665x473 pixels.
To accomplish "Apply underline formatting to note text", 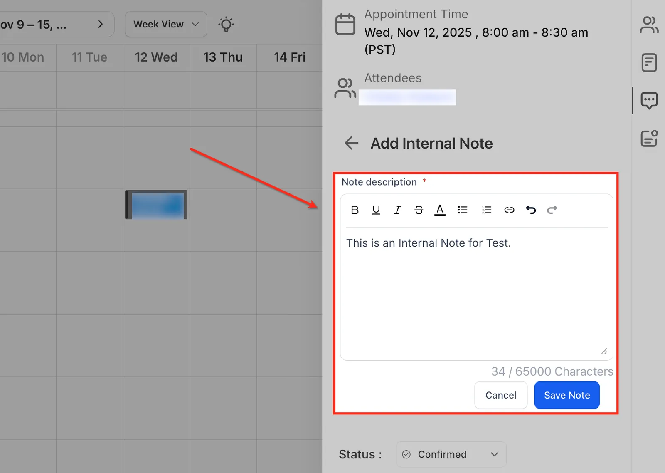I will tap(376, 210).
